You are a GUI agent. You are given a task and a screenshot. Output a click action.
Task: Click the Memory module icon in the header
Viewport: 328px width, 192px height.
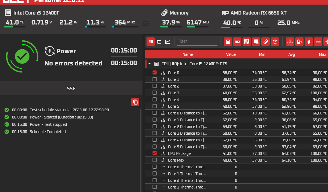tap(164, 13)
